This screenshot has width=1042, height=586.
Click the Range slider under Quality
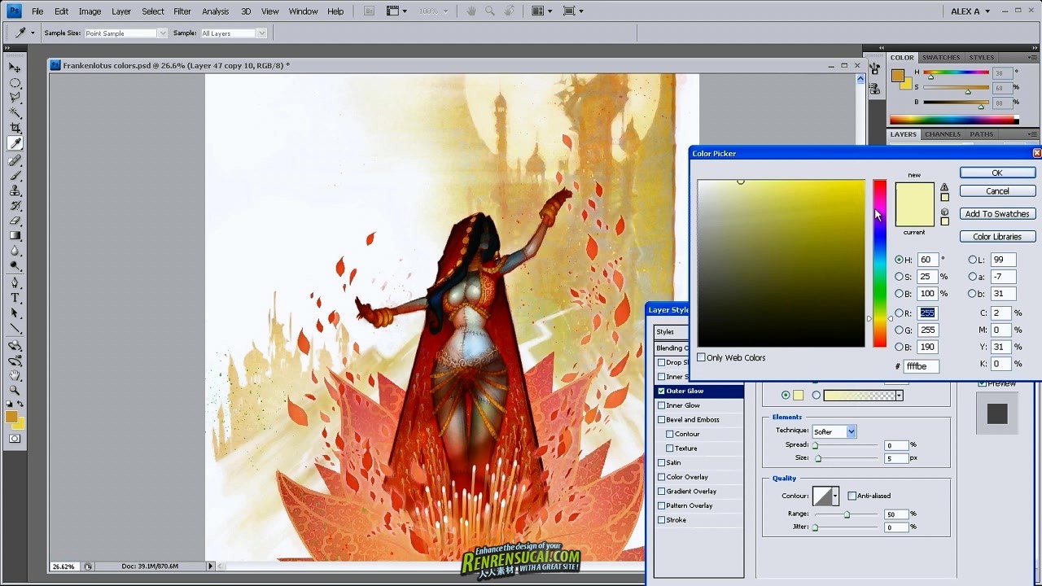point(847,514)
